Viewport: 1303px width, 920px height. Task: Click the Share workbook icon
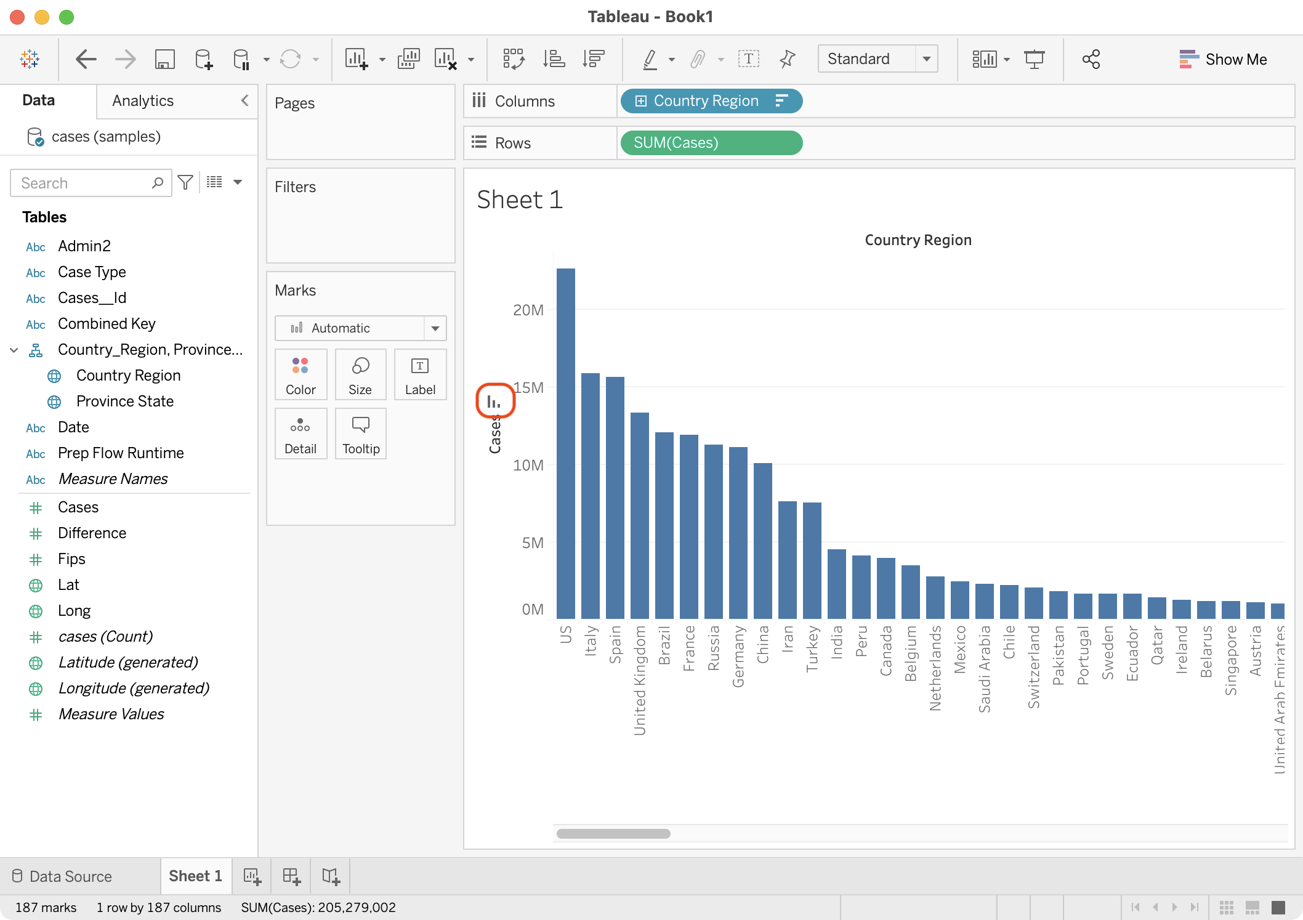click(x=1091, y=59)
